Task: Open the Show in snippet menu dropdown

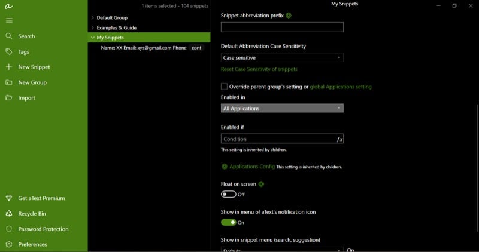Action: click(282, 250)
